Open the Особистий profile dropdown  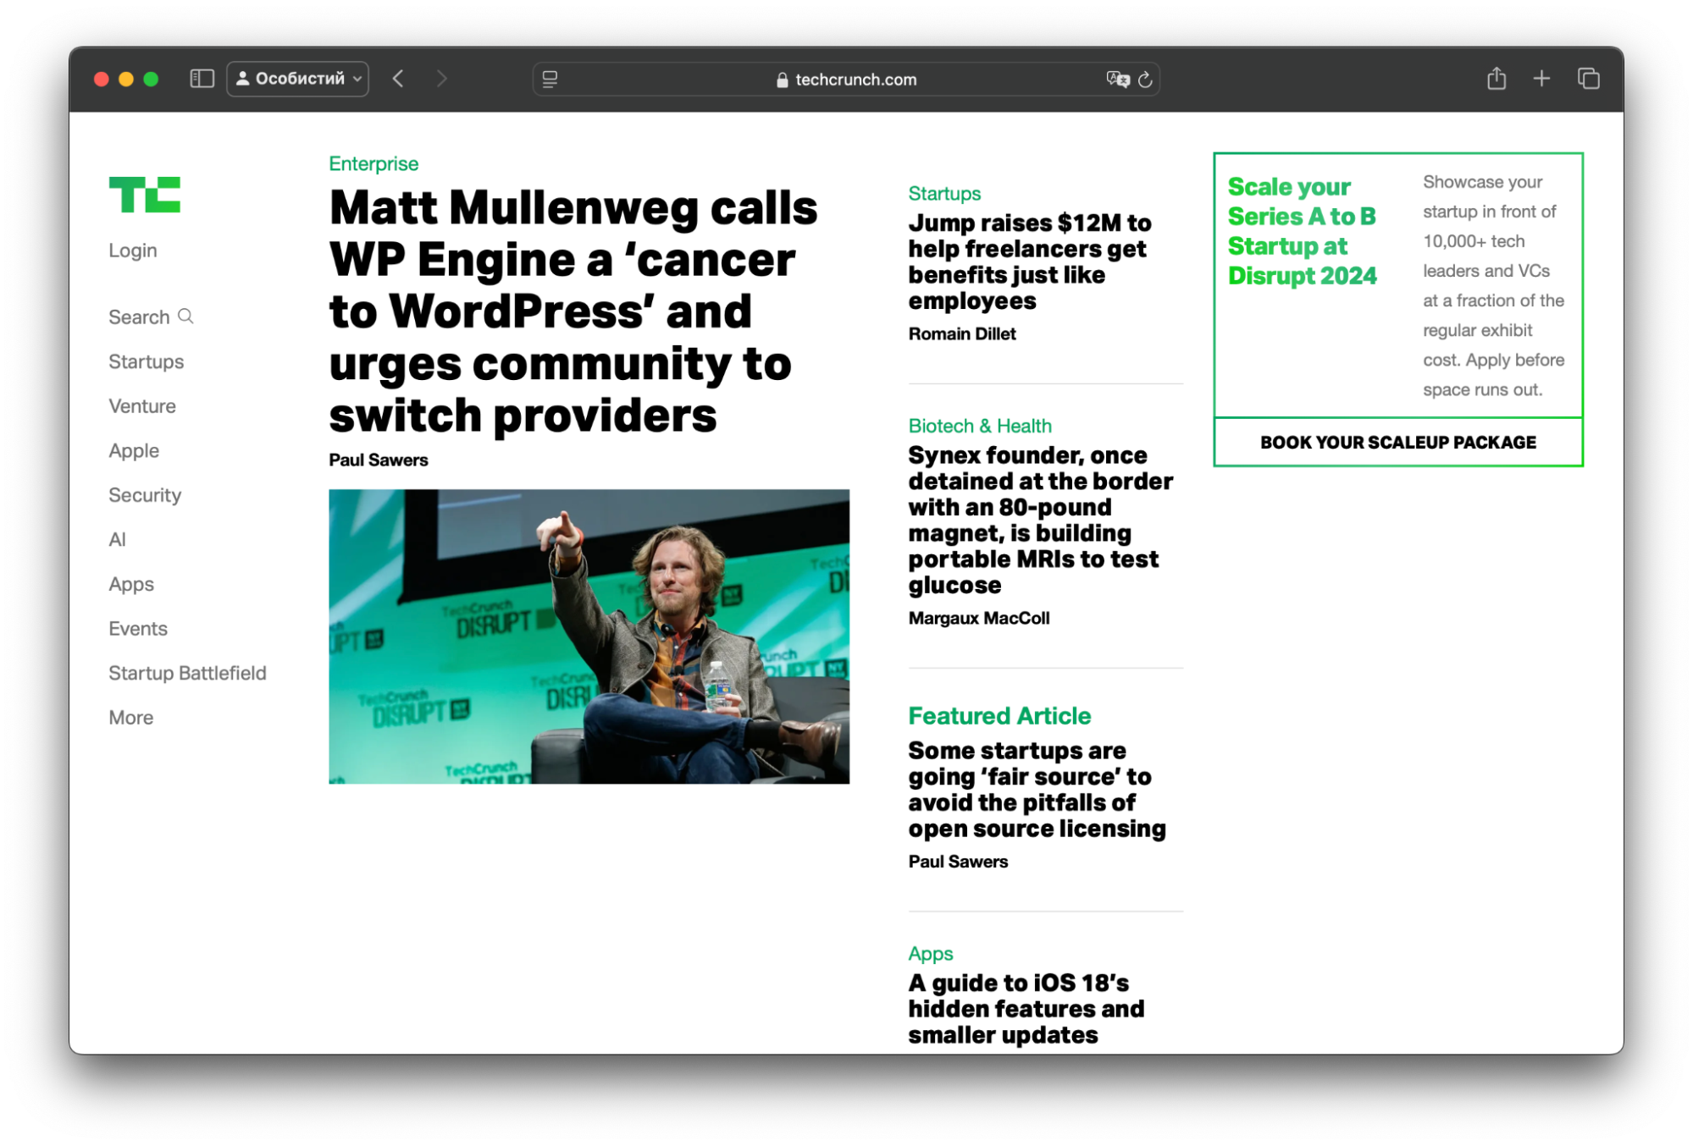tap(298, 79)
